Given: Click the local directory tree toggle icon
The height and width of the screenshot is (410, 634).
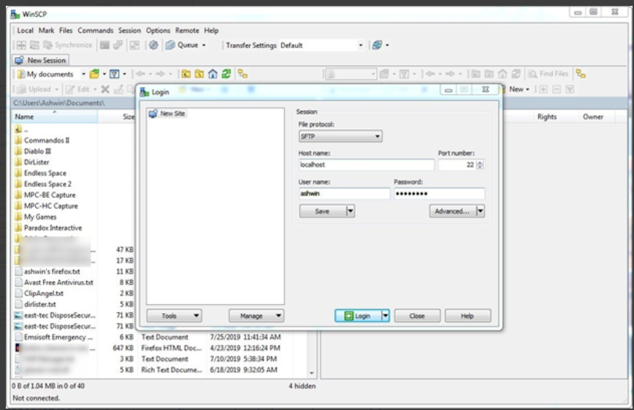Looking at the screenshot, I should pos(242,74).
